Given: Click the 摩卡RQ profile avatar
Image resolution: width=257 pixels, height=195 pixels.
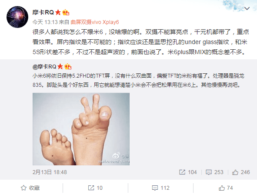Looking at the screenshot, I should pyautogui.click(x=17, y=17).
